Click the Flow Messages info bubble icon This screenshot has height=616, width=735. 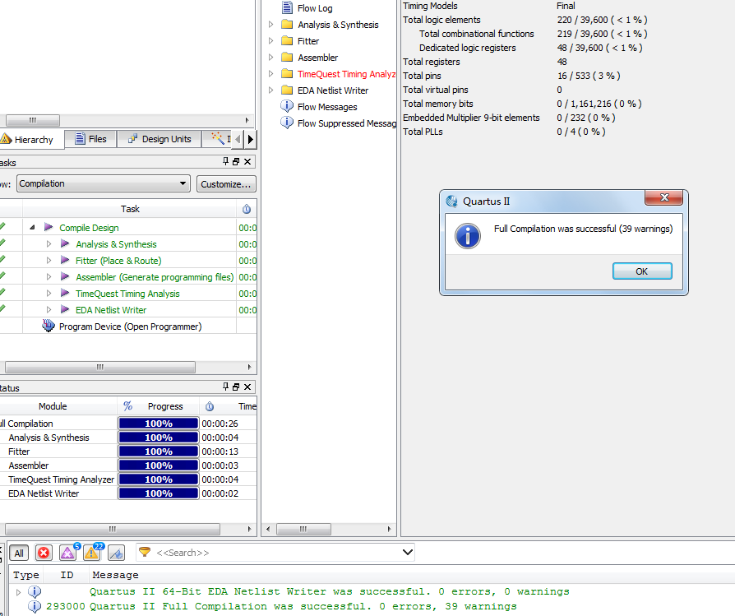pos(289,105)
